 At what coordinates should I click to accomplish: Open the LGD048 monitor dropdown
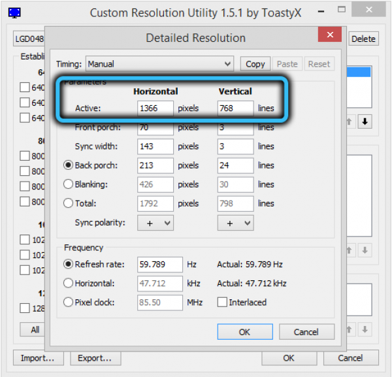[x=29, y=39]
